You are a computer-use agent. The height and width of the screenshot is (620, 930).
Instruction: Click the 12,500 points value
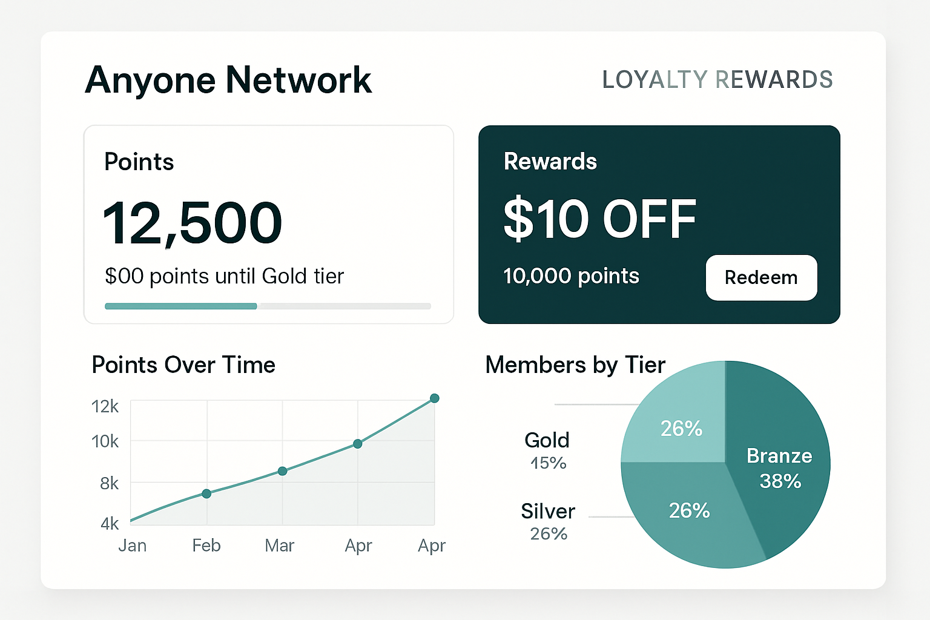tap(193, 223)
